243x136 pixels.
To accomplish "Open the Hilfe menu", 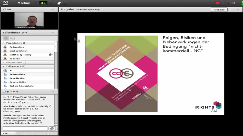I will click(x=232, y=3).
